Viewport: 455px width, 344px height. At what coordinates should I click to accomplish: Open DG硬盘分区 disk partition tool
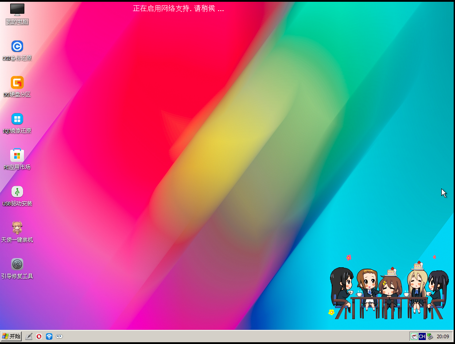point(17,83)
